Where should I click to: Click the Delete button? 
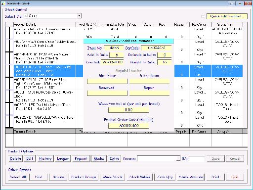[15, 158]
